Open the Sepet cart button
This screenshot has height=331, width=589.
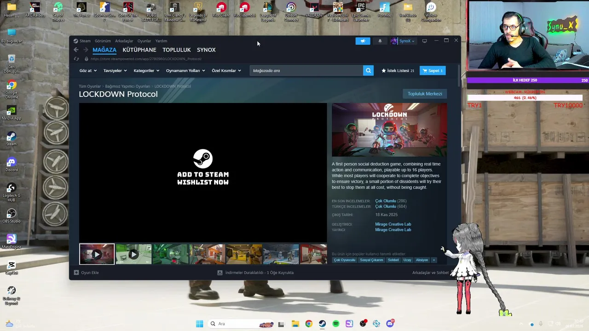coord(433,70)
